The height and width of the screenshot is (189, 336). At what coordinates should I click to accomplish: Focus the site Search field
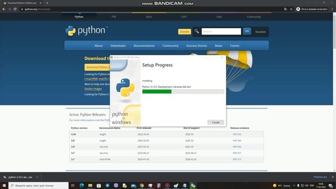(221, 31)
